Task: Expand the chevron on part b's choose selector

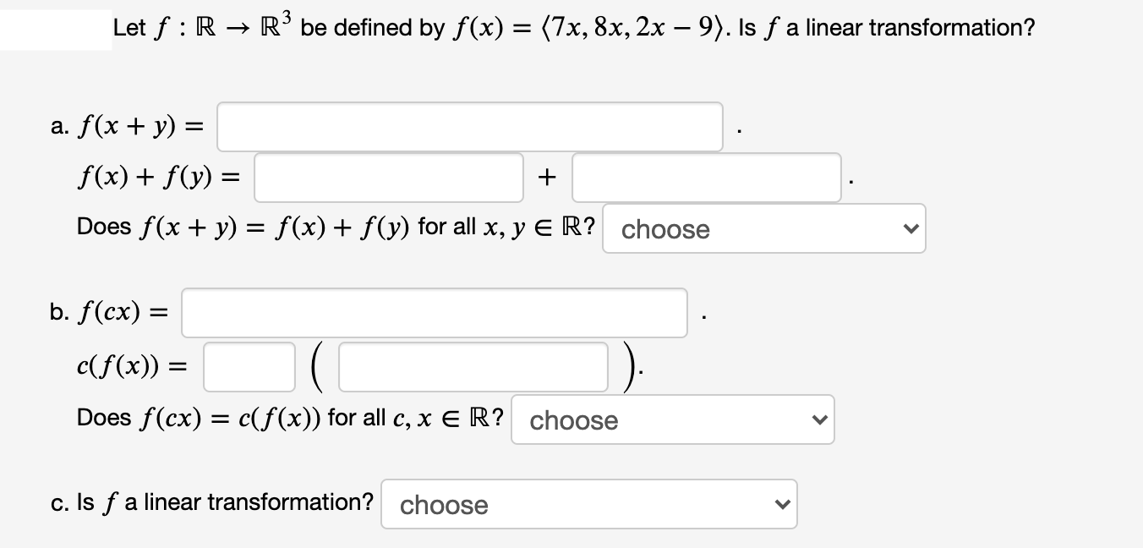Action: pos(818,419)
